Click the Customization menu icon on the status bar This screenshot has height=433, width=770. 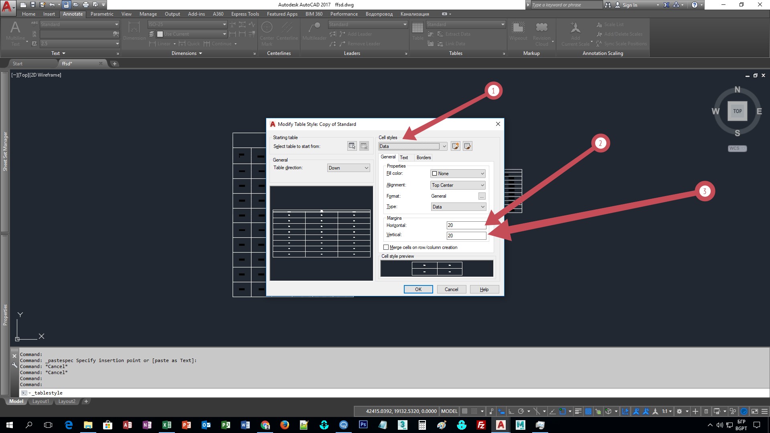click(x=765, y=411)
